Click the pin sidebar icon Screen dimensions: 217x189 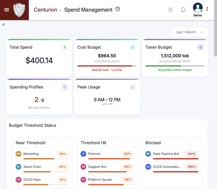(x=3, y=25)
